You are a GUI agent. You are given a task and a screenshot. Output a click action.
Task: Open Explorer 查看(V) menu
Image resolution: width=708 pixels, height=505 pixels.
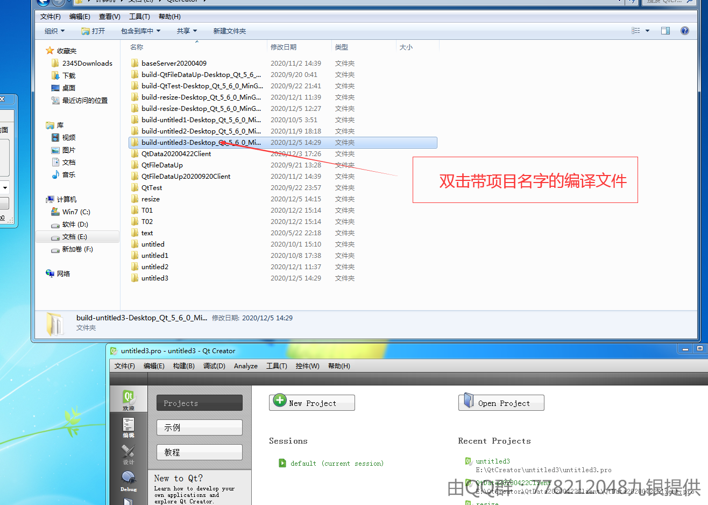pos(110,17)
